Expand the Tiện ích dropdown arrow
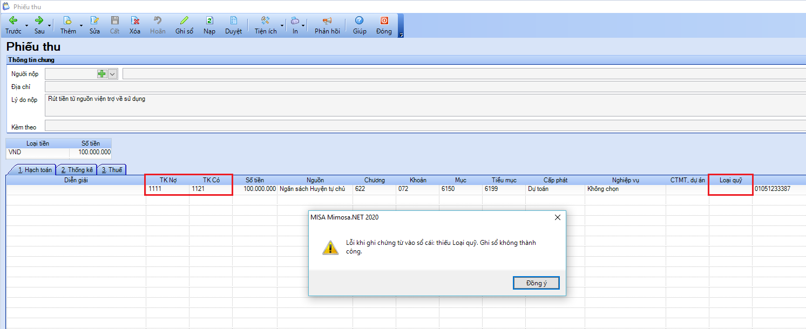 tap(282, 26)
